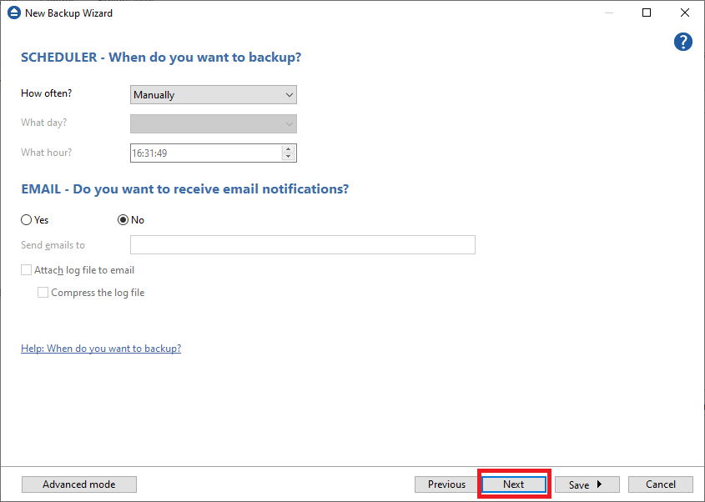Screen dimensions: 705x502
Task: Click the New Backup Wizard title bar app icon
Action: [13, 13]
